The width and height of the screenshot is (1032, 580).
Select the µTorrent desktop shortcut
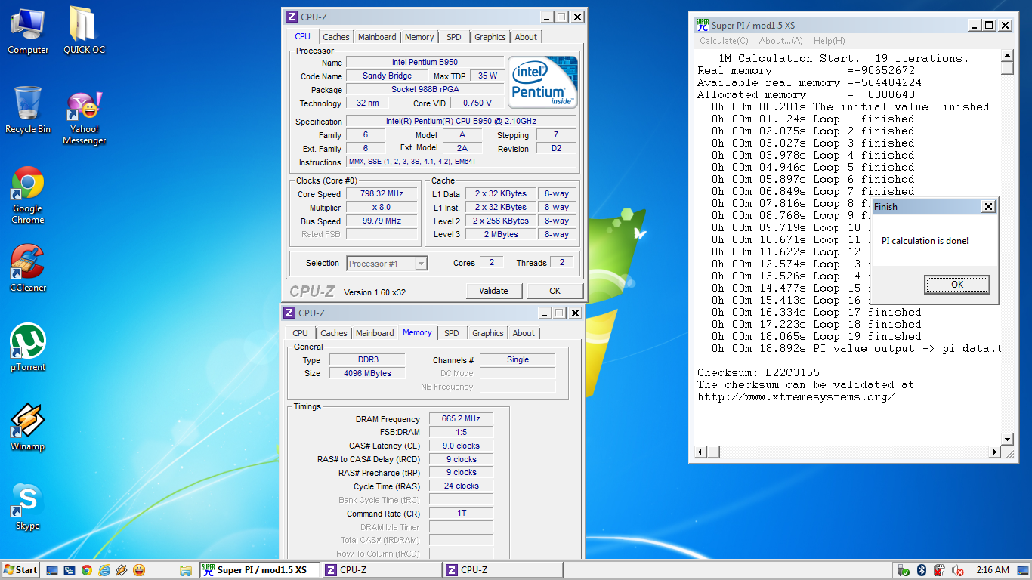(28, 347)
